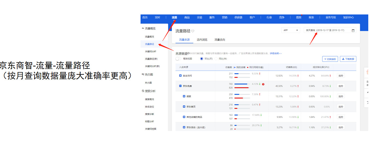Image resolution: width=374 pixels, height=146 pixels.
Task: Click the heart favorite icon beside 流量路径
Action: (193, 31)
